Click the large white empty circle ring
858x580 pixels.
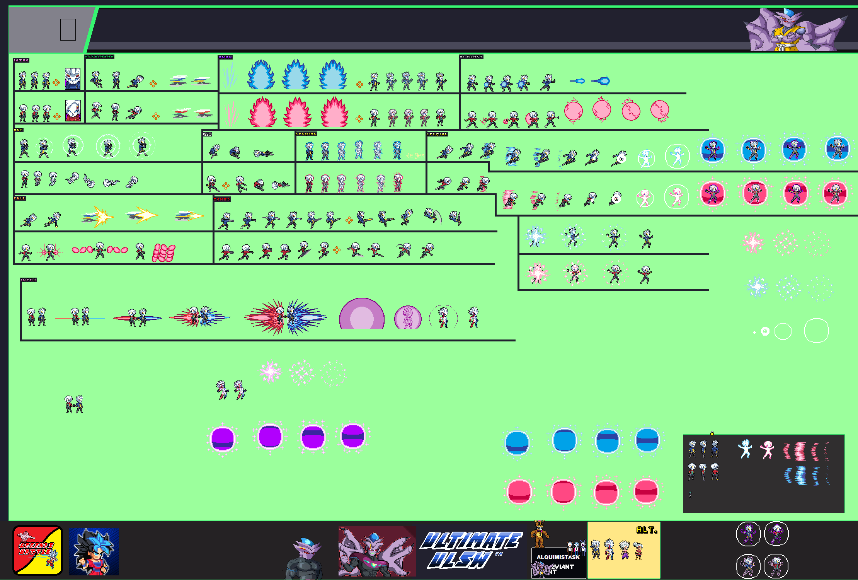(816, 331)
